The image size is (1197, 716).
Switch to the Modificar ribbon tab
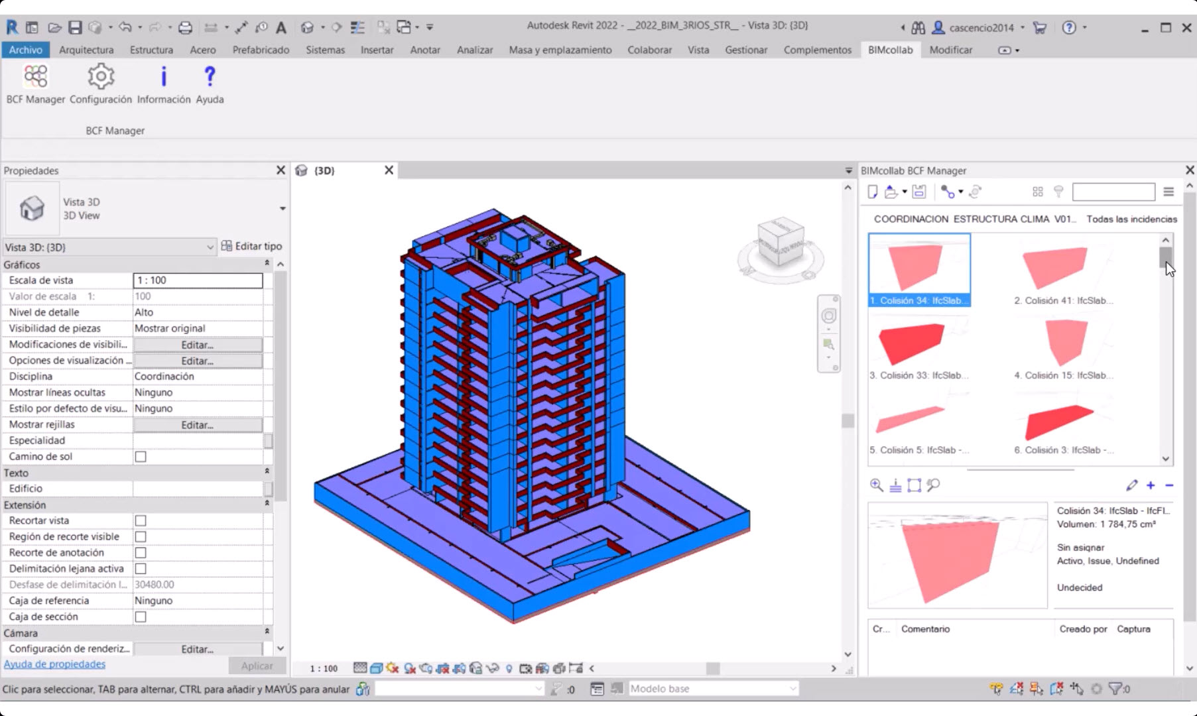[x=951, y=50]
